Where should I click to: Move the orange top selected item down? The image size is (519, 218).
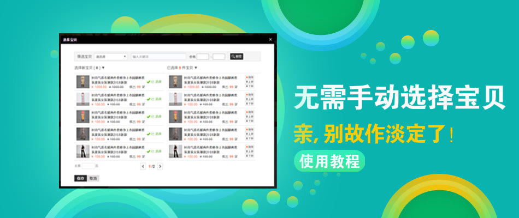[x=250, y=121]
